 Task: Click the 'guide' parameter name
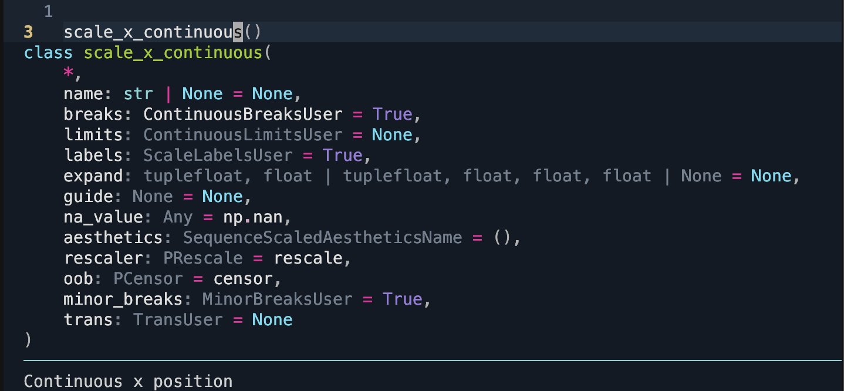tap(88, 197)
